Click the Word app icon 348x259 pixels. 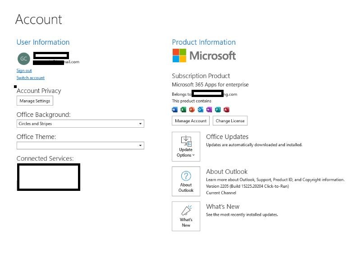click(174, 110)
